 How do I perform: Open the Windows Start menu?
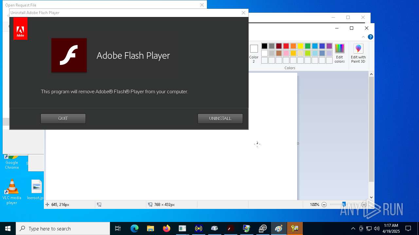8,228
